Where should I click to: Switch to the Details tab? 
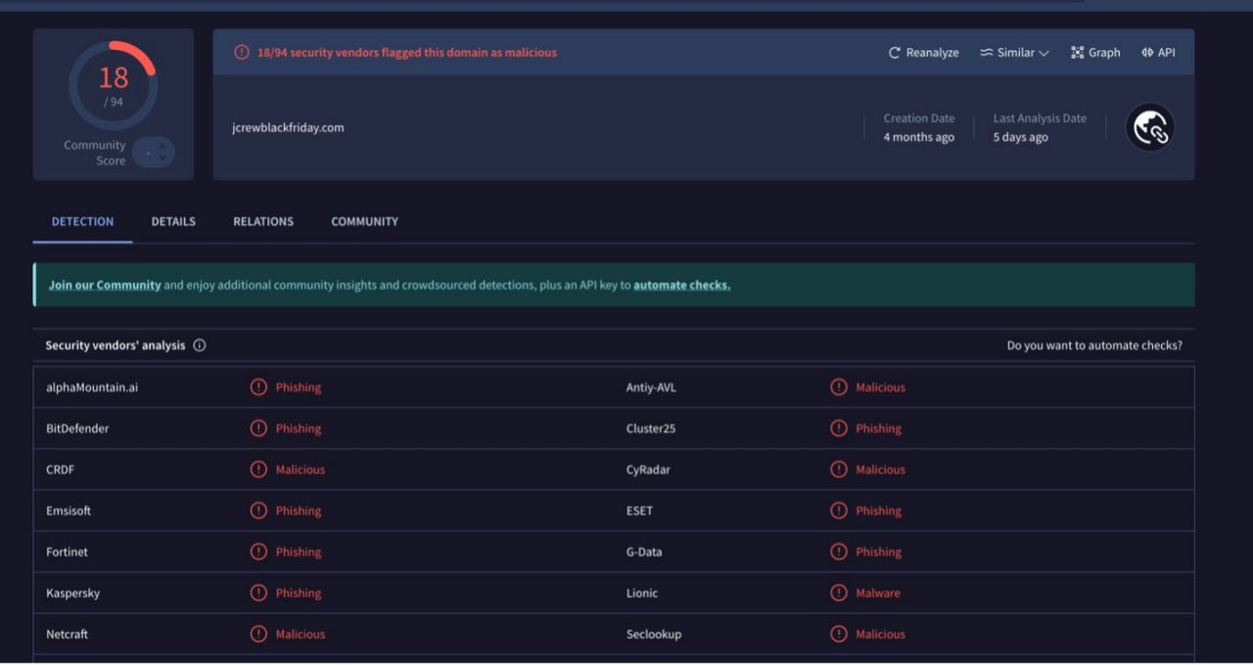point(173,222)
